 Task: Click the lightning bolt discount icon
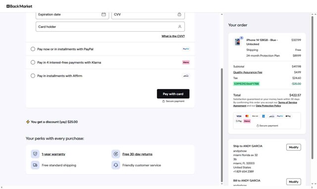28,122
